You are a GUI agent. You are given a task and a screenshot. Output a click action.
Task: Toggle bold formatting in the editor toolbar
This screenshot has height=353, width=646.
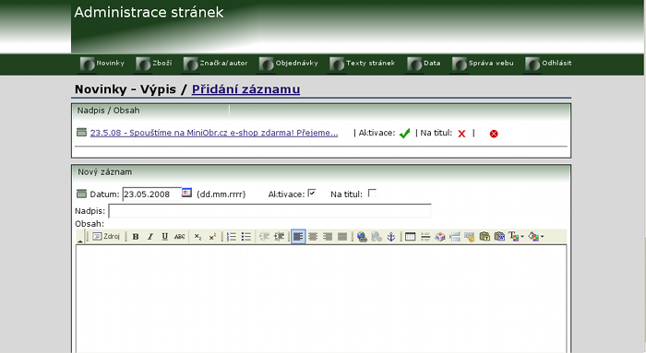click(x=135, y=237)
